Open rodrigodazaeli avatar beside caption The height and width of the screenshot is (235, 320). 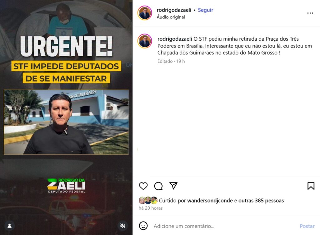(x=145, y=41)
